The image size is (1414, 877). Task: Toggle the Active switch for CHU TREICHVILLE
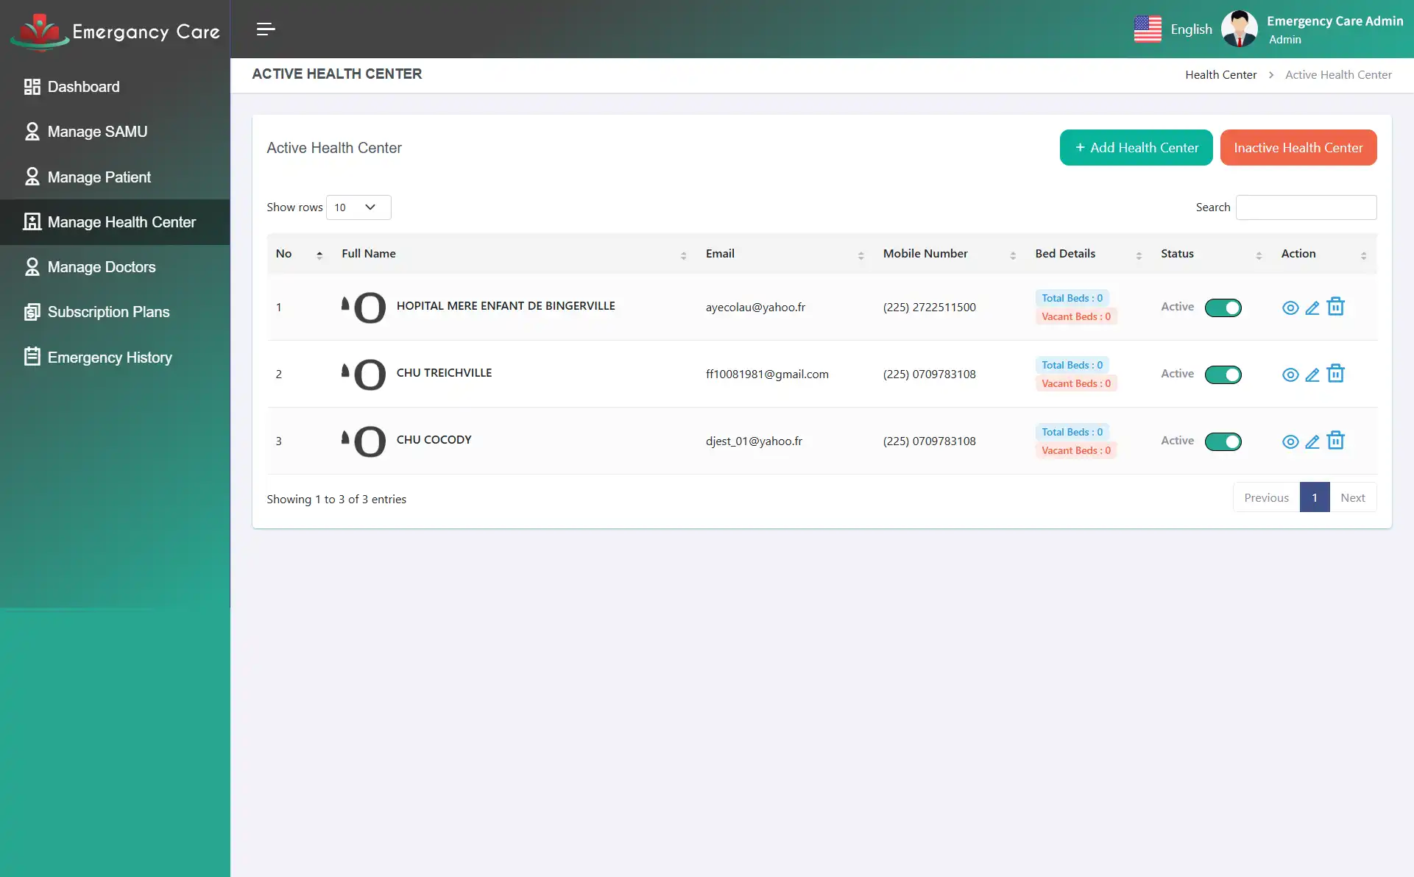1223,374
